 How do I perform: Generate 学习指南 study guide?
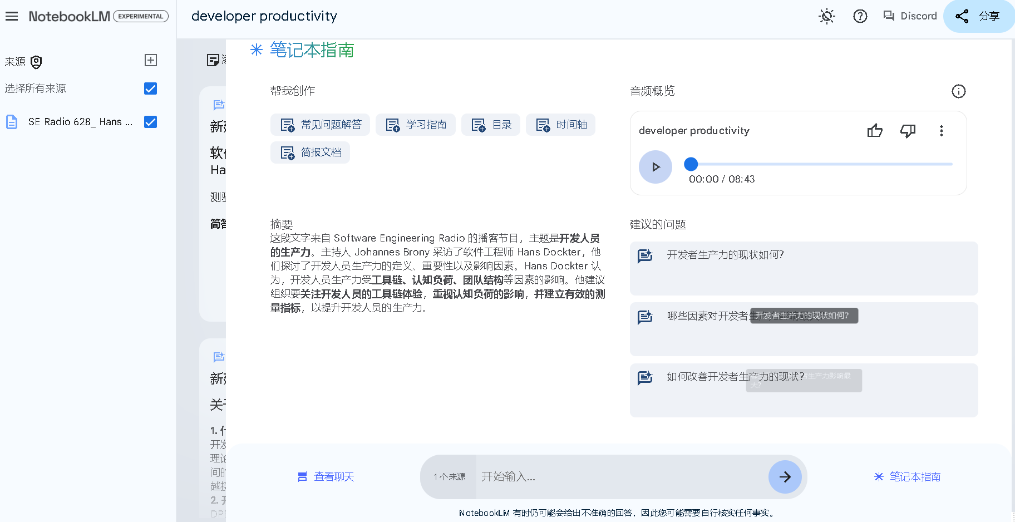pos(416,125)
